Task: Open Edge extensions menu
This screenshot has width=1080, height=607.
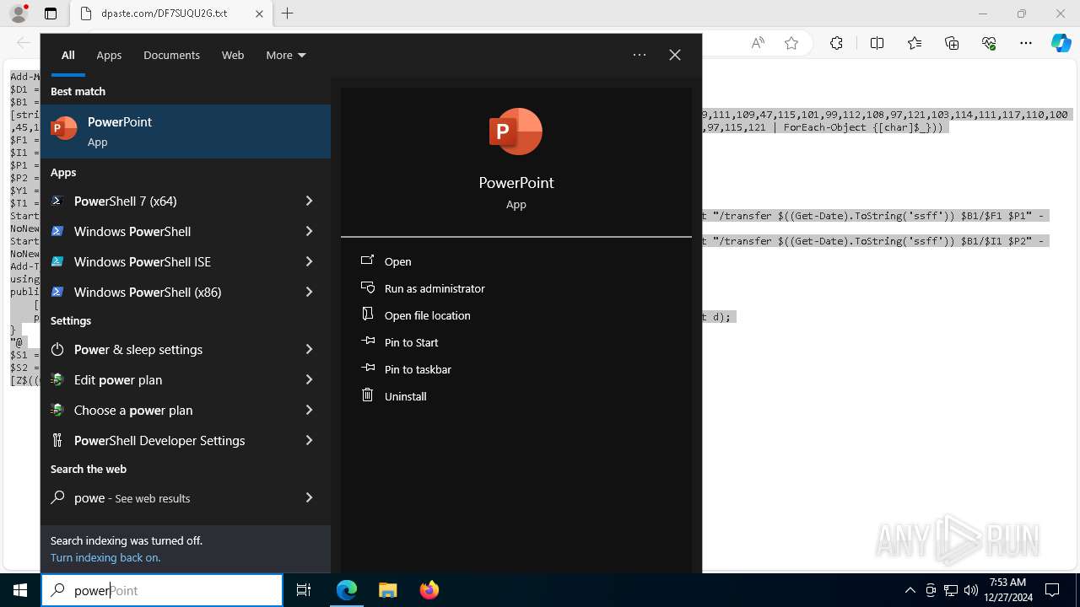Action: [836, 43]
